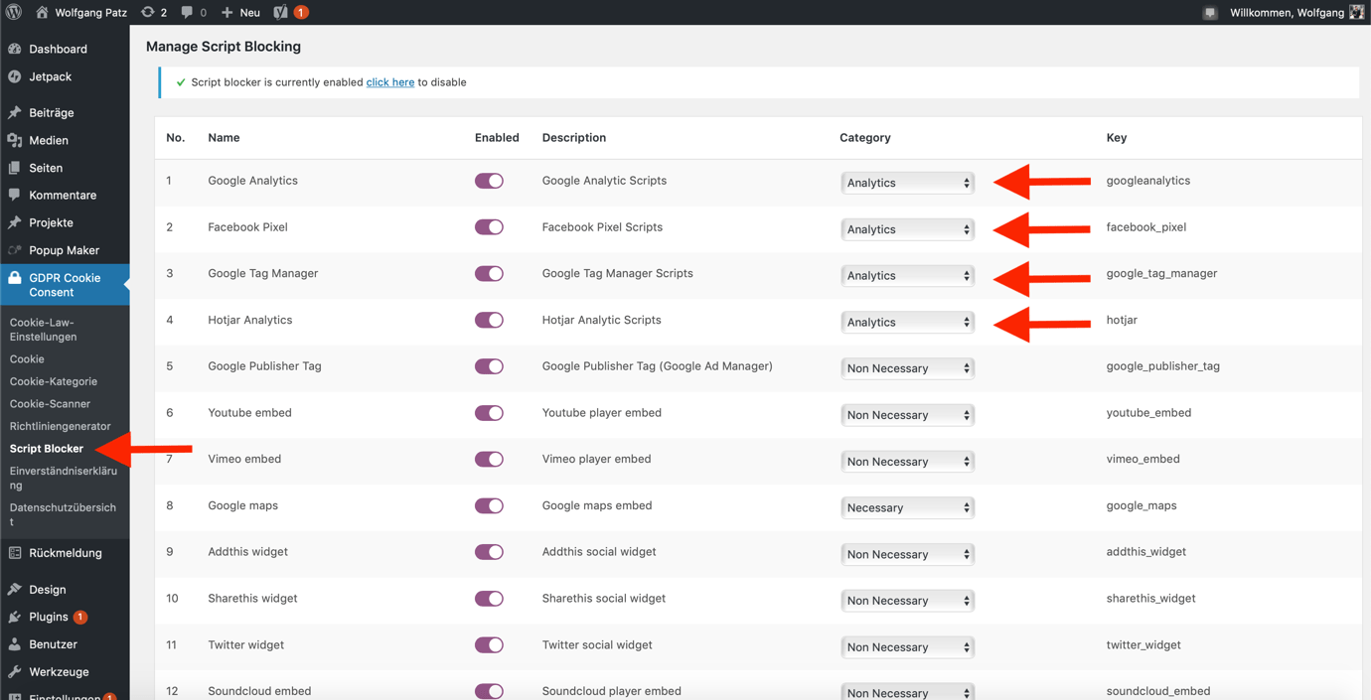Click the Medien icon in sidebar
The height and width of the screenshot is (700, 1371).
pyautogui.click(x=15, y=140)
